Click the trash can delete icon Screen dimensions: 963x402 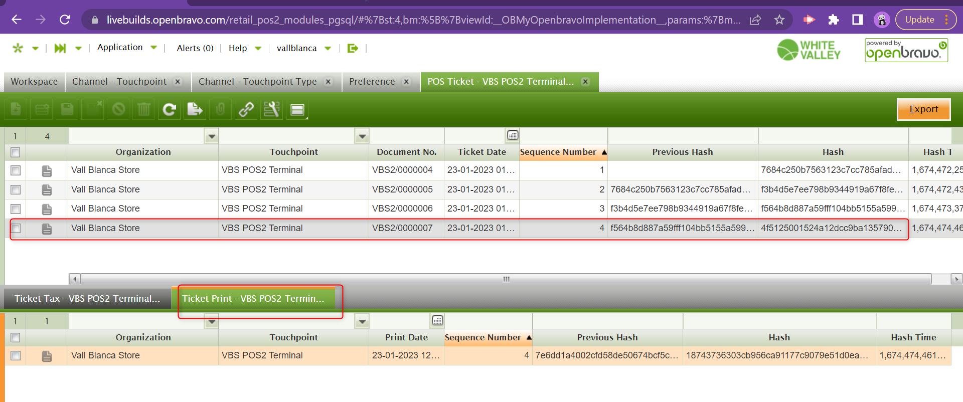tap(144, 109)
